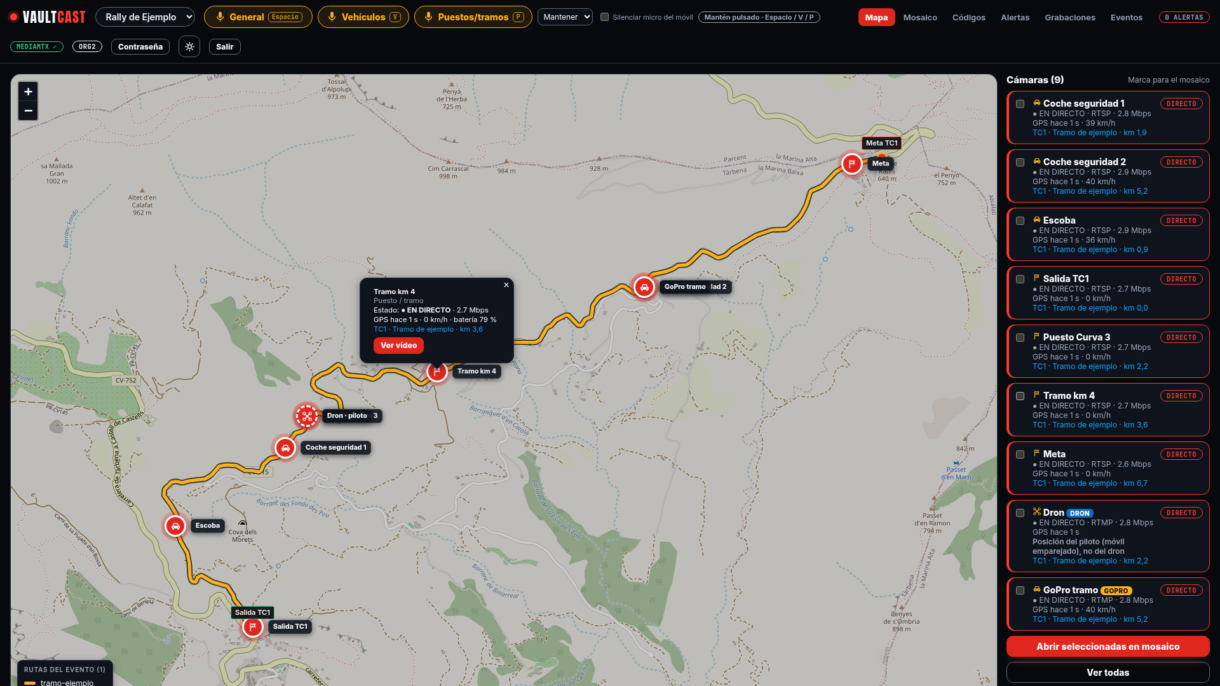Click TC1 km 3,6 link in popup
Screen dimensions: 1220x686
click(x=428, y=329)
